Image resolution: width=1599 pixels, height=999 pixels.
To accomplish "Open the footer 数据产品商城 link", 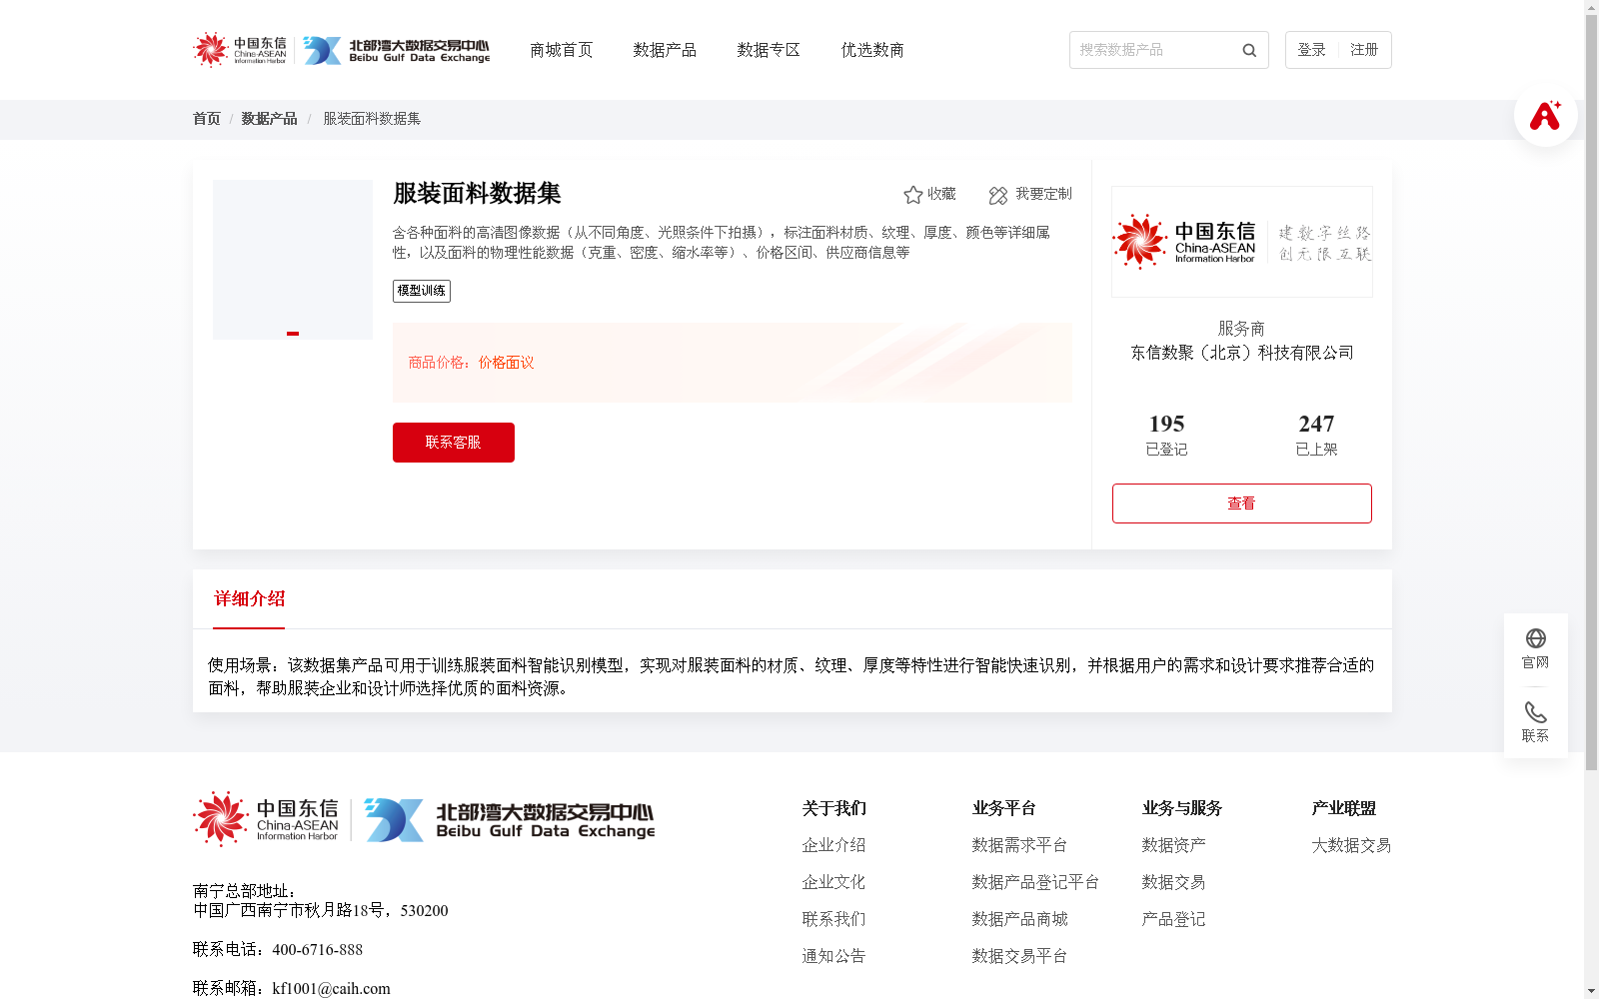I will coord(1019,919).
